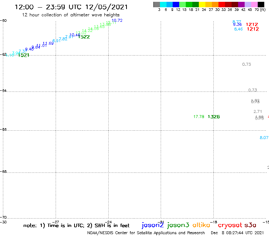Click the cryosat satellite legend label

tap(230, 225)
